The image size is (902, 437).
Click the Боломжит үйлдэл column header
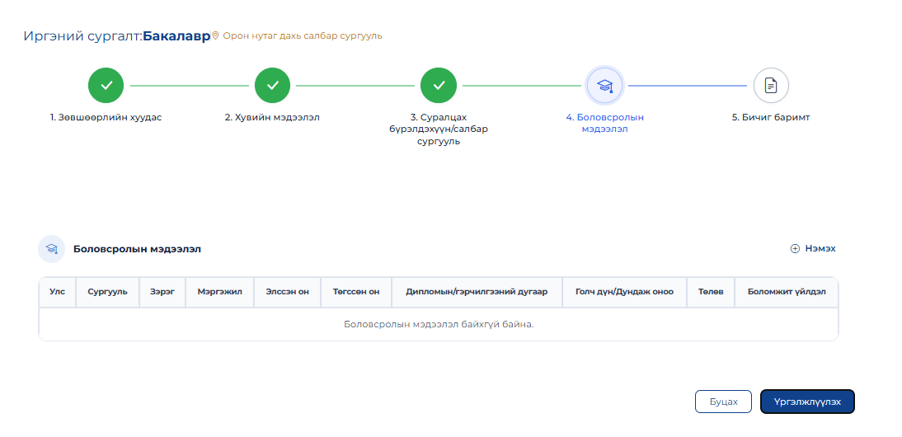coord(787,292)
